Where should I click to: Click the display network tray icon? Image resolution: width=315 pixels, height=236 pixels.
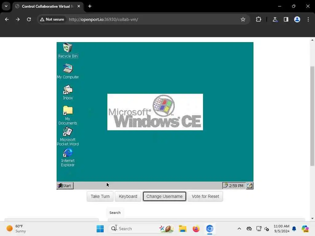(x=259, y=229)
